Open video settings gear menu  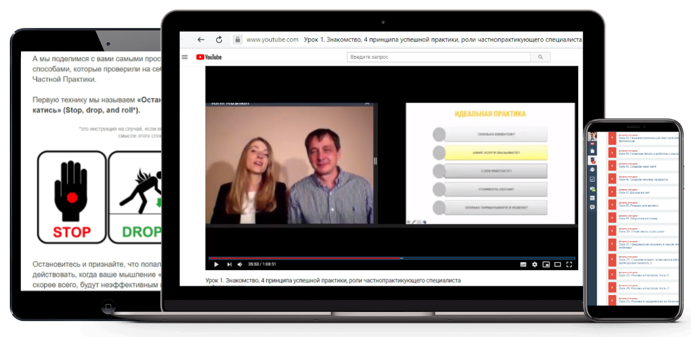coord(535,264)
